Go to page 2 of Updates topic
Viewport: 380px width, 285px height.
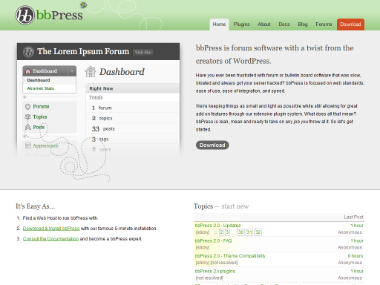click(x=221, y=232)
